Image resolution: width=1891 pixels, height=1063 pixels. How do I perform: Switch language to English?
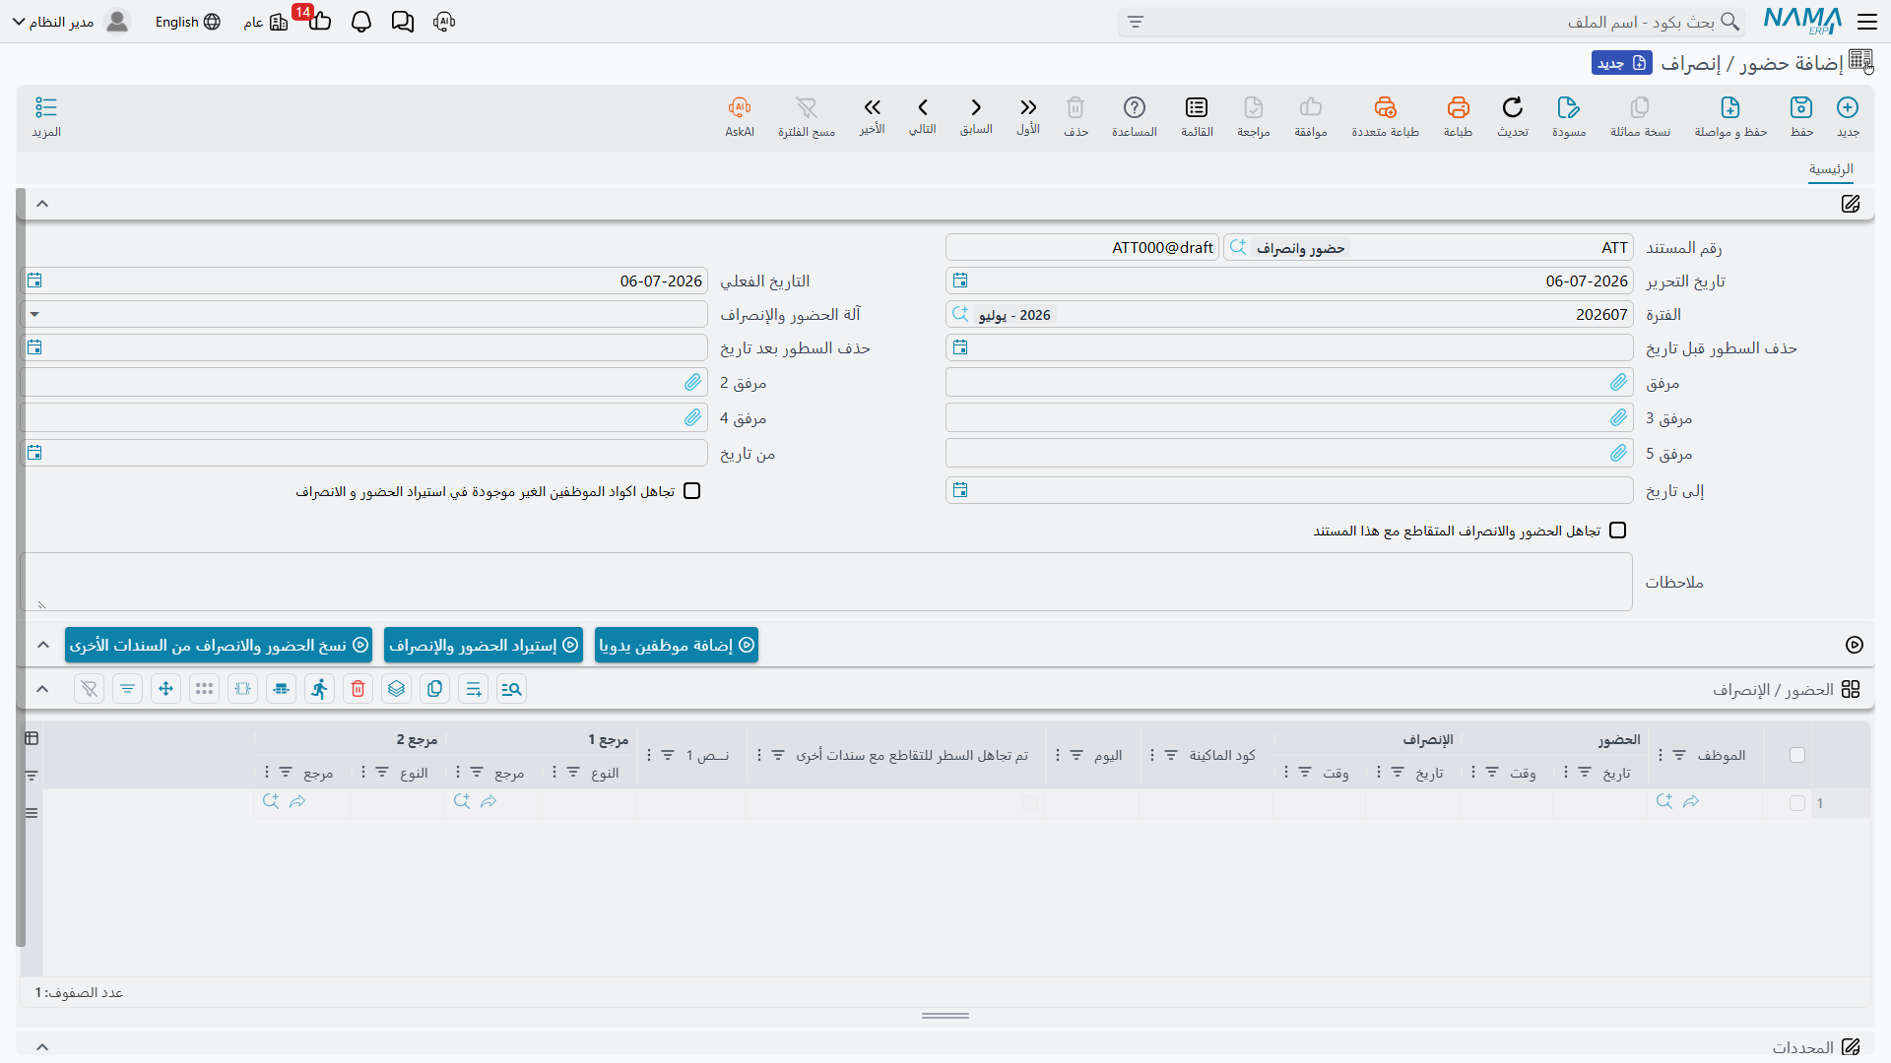pos(187,22)
